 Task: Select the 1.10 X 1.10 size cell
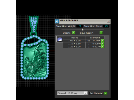point(74,44)
